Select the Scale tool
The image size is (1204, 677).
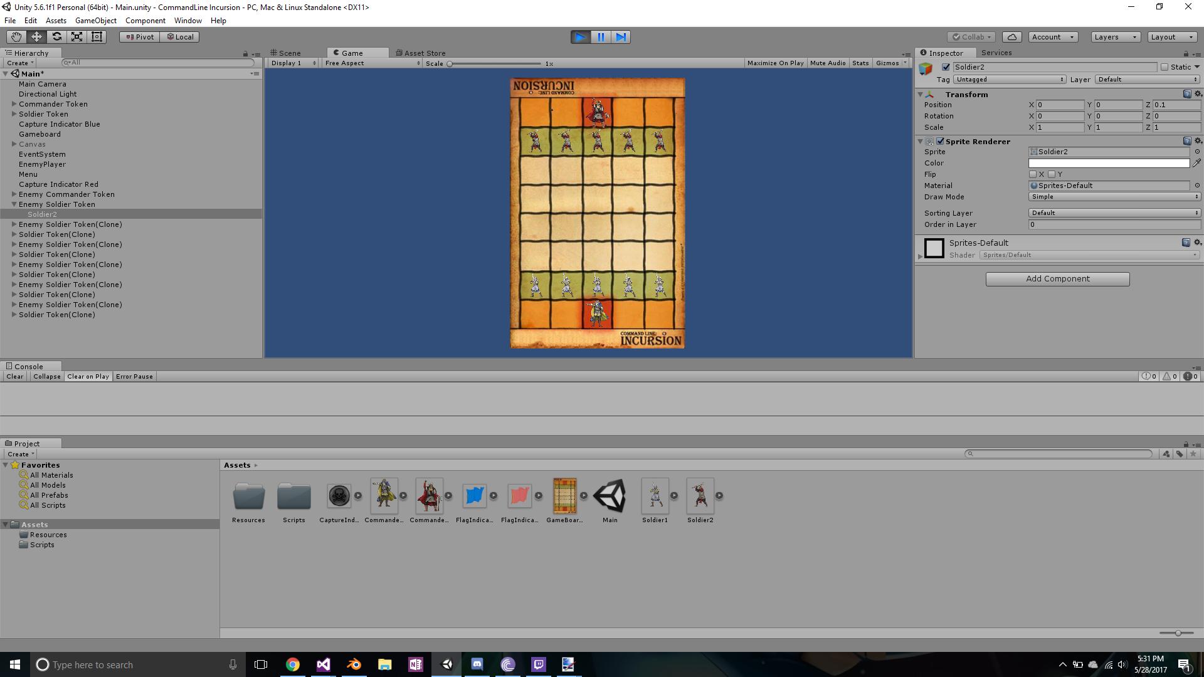click(x=77, y=37)
